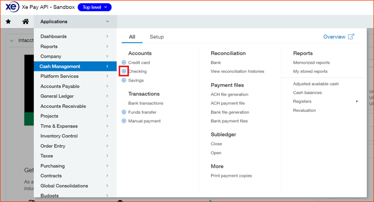
Task: Open ACH file generation link
Action: (x=230, y=94)
